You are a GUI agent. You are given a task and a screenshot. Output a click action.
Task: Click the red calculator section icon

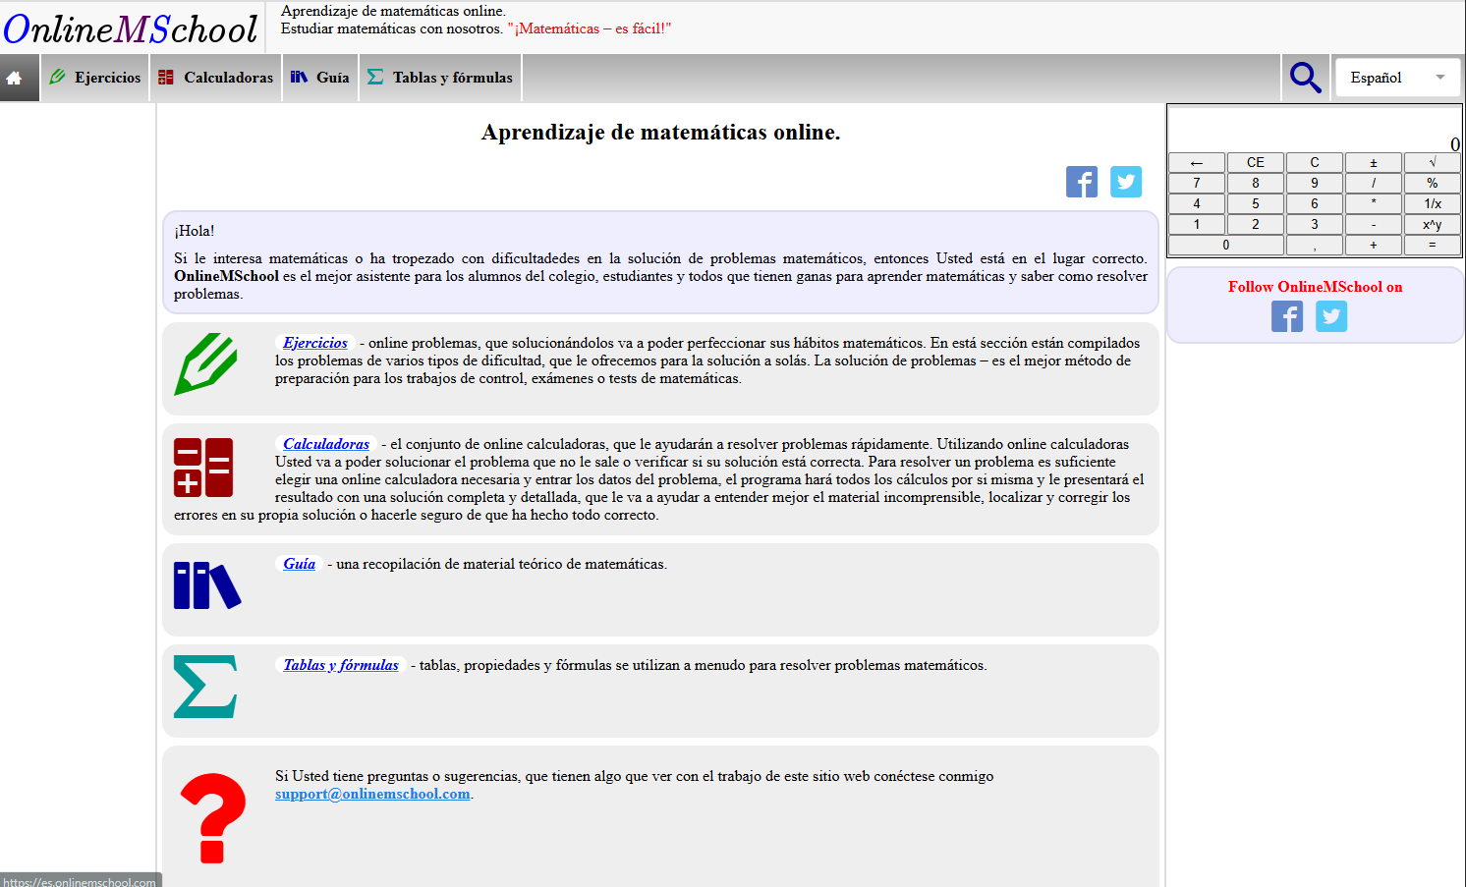[203, 468]
